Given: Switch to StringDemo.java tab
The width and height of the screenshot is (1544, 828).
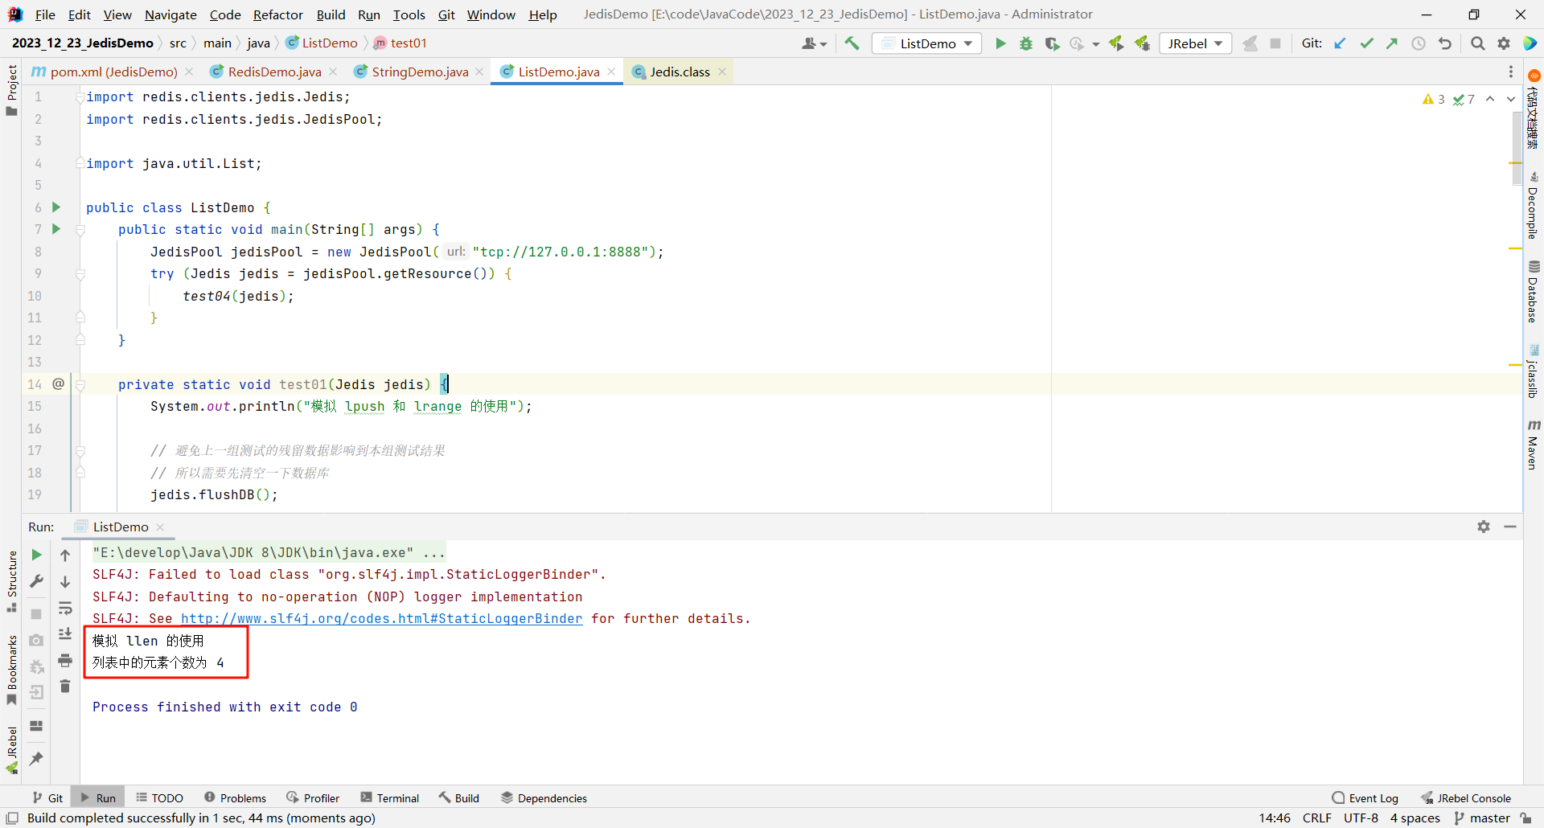Looking at the screenshot, I should 420,72.
